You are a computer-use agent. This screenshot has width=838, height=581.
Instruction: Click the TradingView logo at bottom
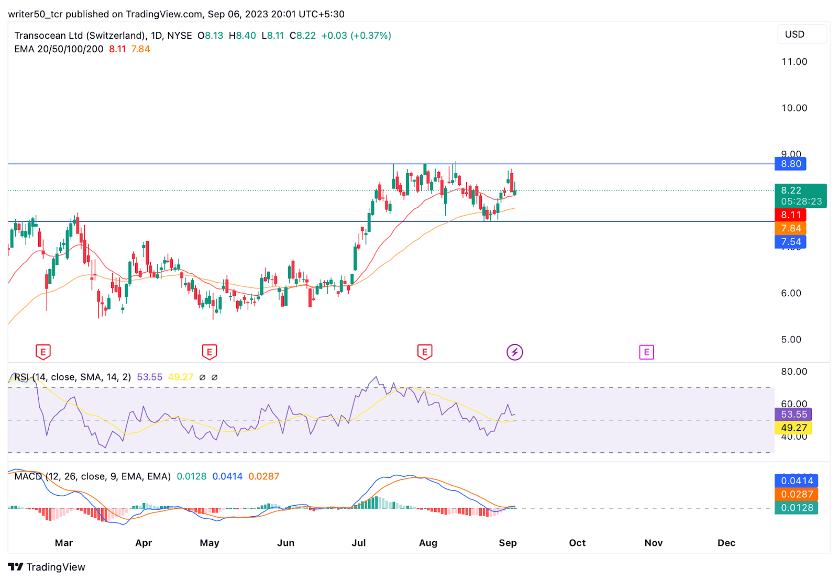(x=47, y=567)
